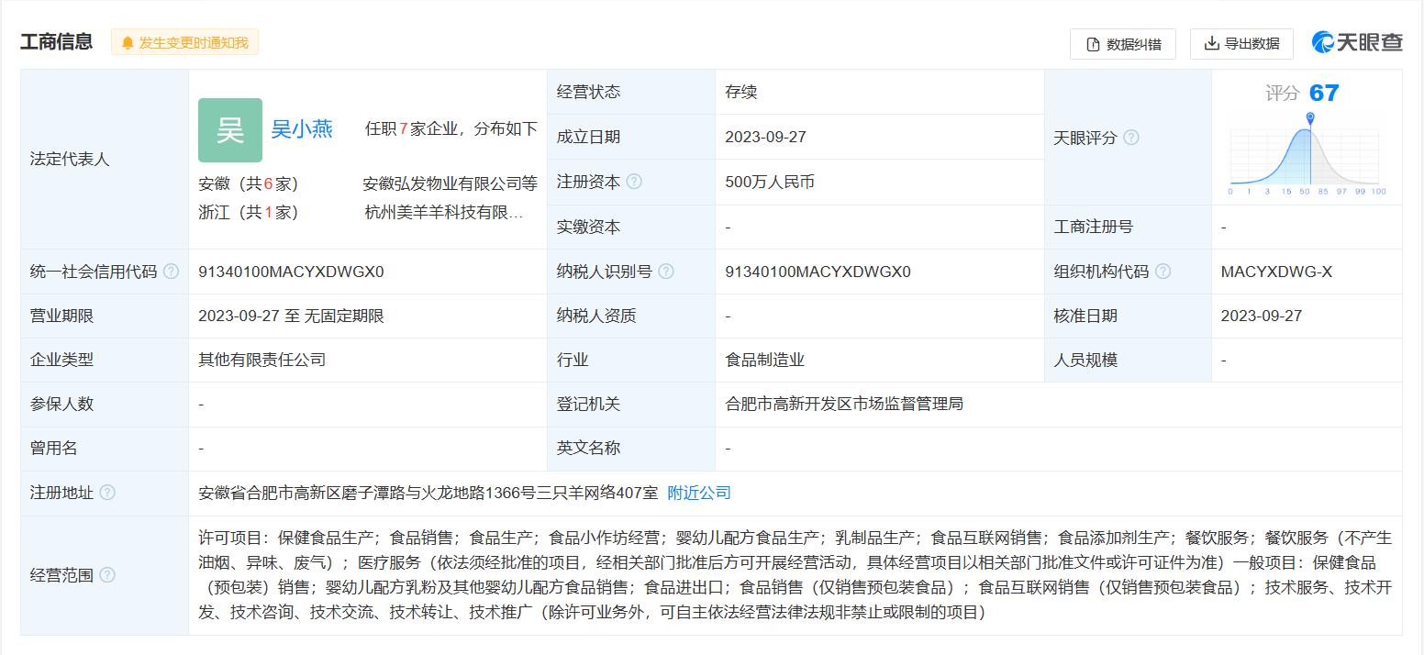Click help icon beside 注册地址

click(107, 493)
